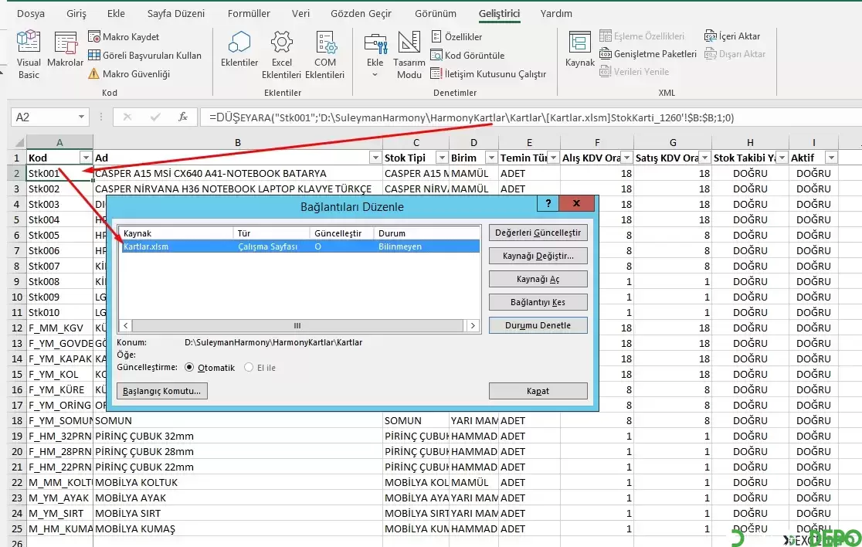The height and width of the screenshot is (547, 862).
Task: Click the fx insert function icon
Action: click(x=183, y=117)
